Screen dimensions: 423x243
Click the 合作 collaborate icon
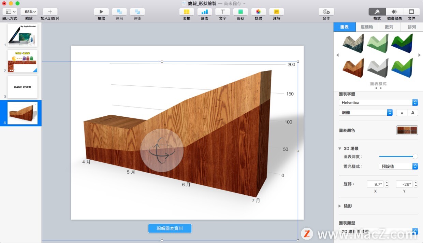pos(326,12)
